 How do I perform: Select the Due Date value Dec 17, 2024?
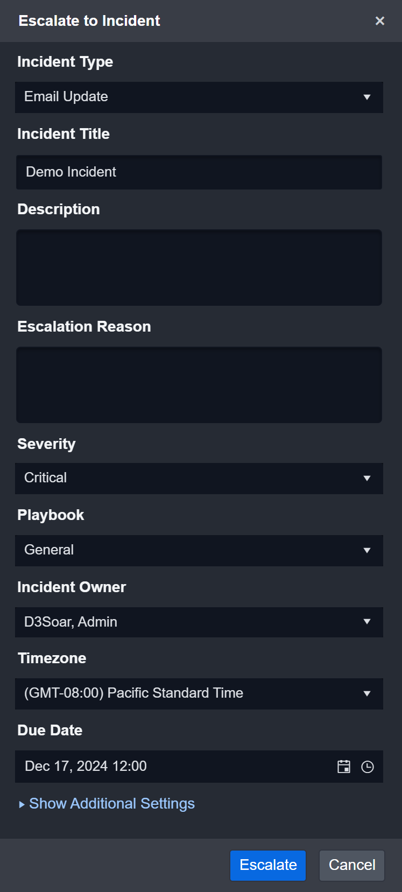coord(85,766)
